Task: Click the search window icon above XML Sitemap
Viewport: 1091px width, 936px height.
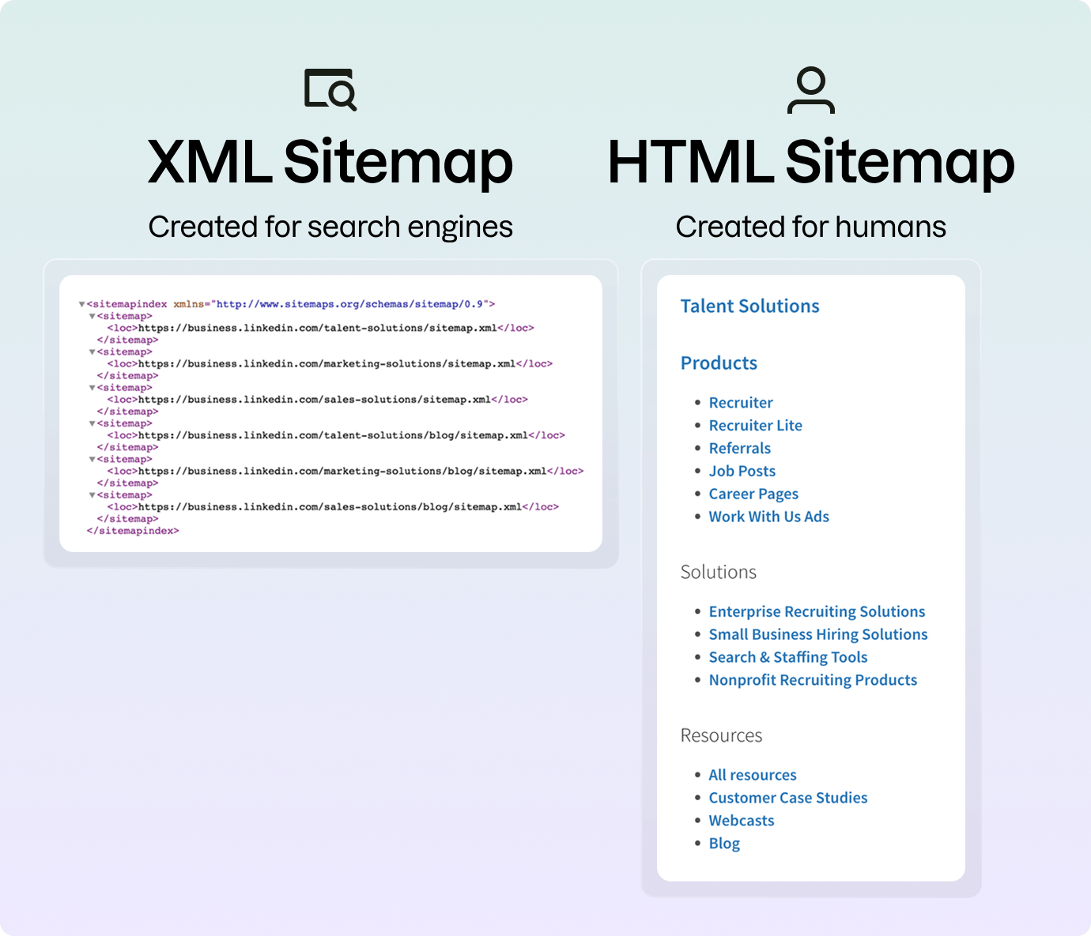Action: click(330, 90)
